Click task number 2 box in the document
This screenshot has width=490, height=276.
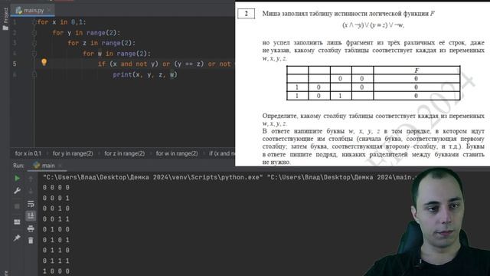click(246, 14)
